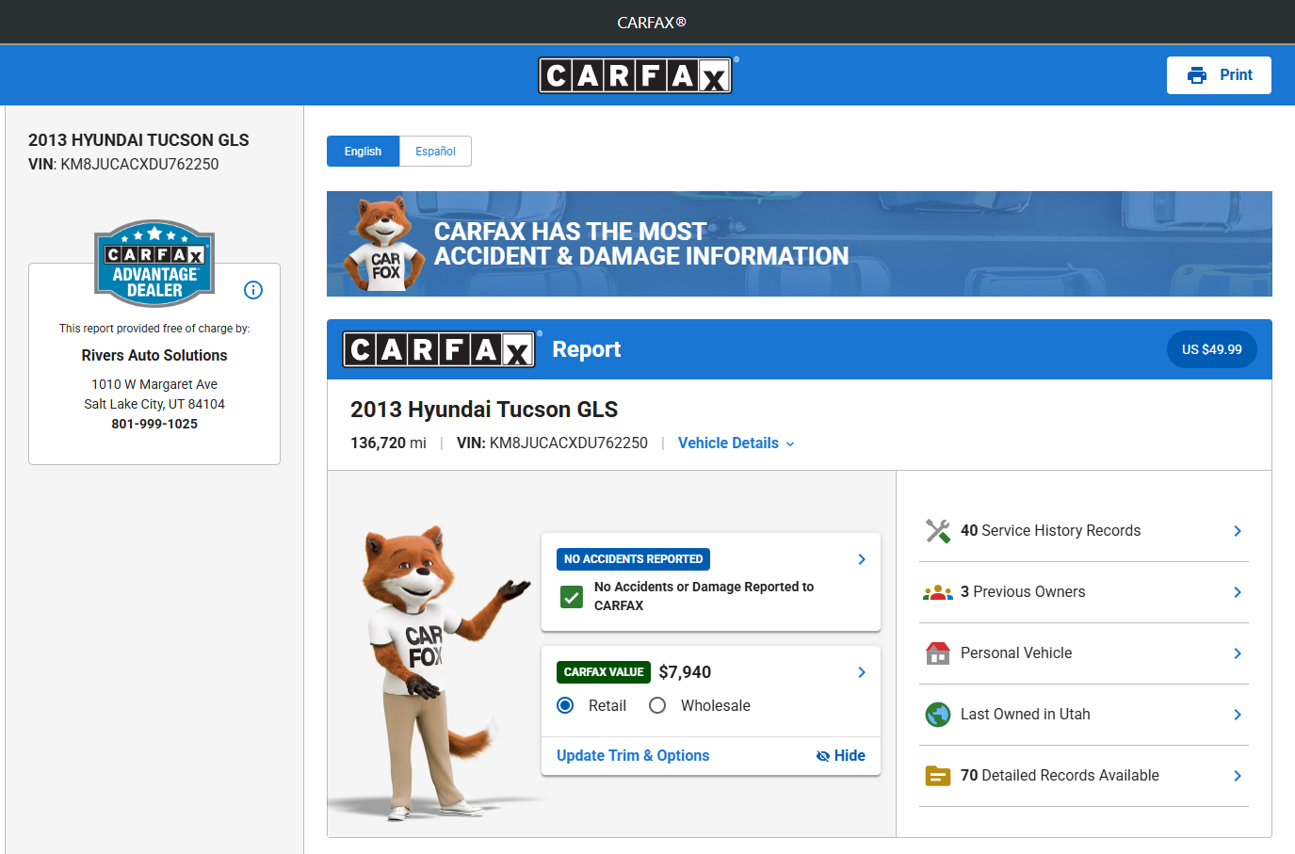Select the Wholesale value radio button
This screenshot has width=1295, height=854.
(657, 705)
